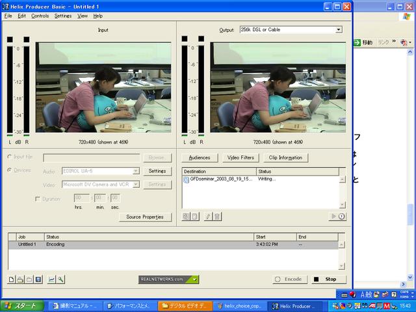Select the Devices radio button
Screen dimensions: 416x312
(x=10, y=170)
